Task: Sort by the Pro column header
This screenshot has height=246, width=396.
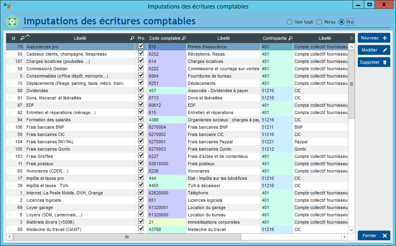Action: 141,38
